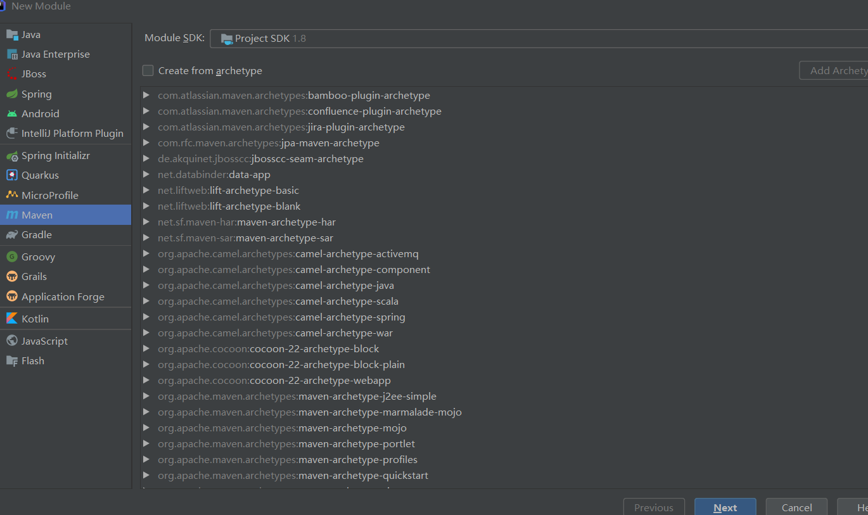Click the Next button
Viewport: 868px width, 515px height.
(725, 507)
